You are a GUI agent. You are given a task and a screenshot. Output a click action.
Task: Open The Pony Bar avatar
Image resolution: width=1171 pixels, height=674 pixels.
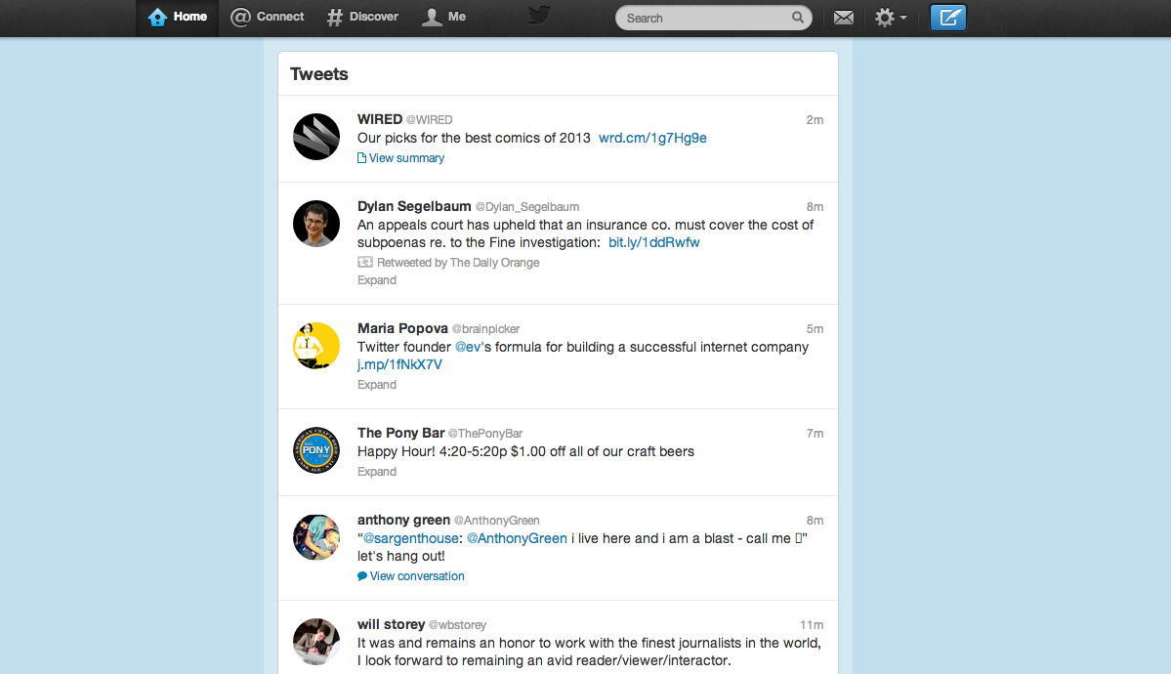click(x=315, y=450)
